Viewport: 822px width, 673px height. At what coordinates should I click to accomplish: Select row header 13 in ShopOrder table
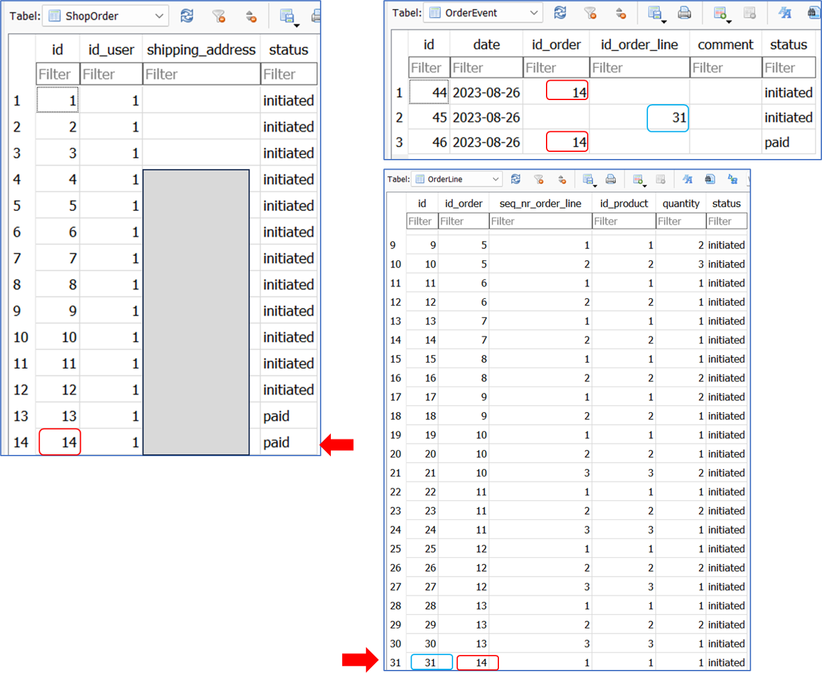click(21, 416)
